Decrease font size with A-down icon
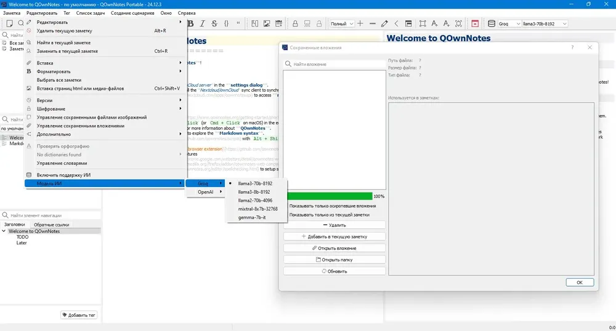Screen dimensions: 616x331 click(446, 23)
